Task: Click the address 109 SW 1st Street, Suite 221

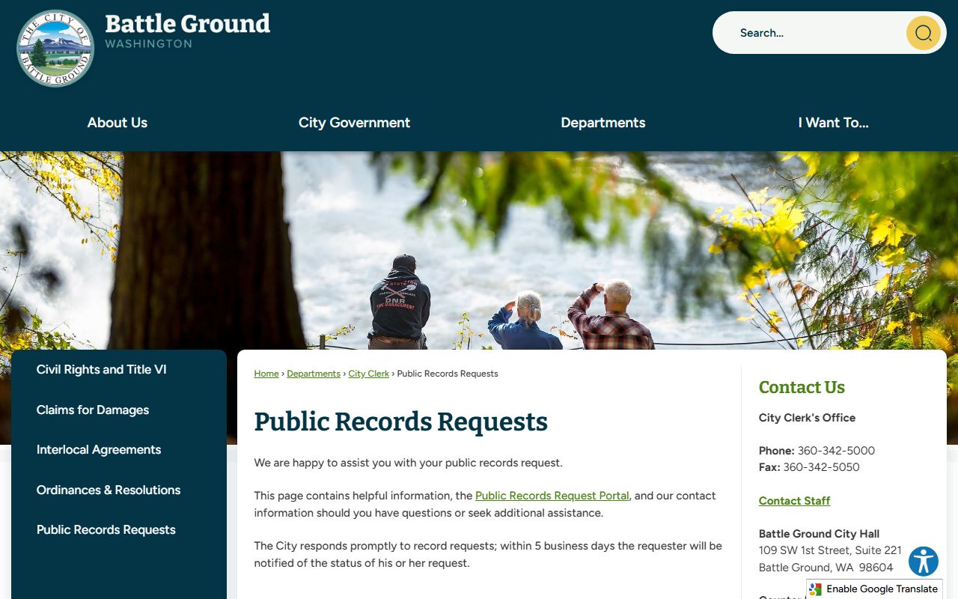Action: point(830,550)
